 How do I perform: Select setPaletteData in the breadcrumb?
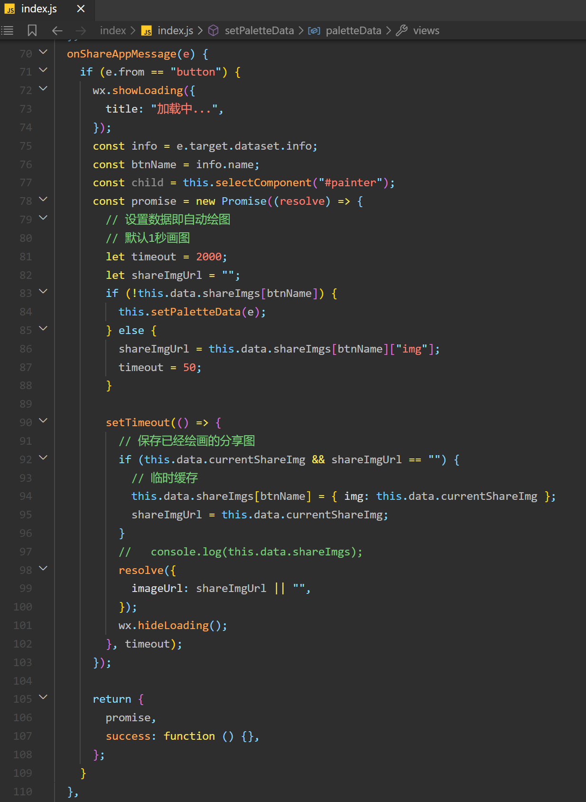(259, 31)
